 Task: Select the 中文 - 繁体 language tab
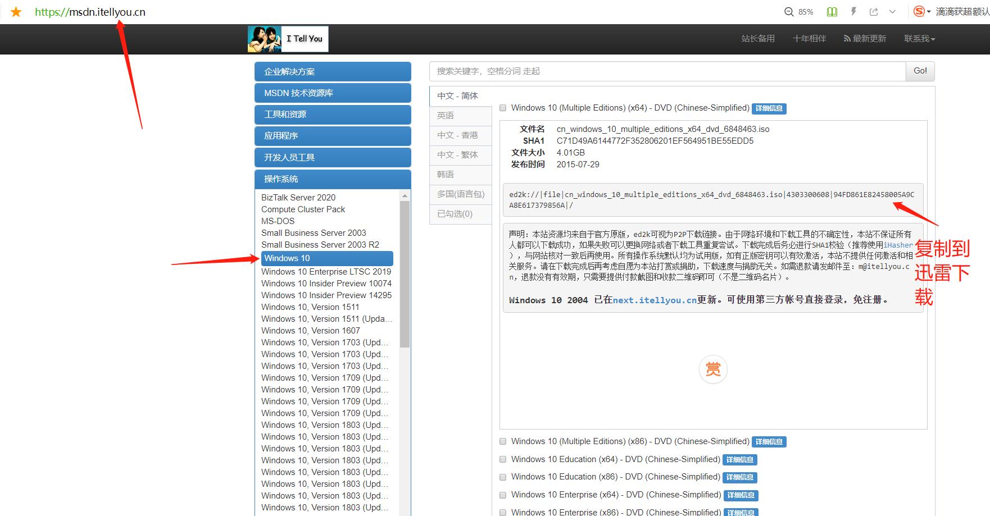click(x=461, y=155)
